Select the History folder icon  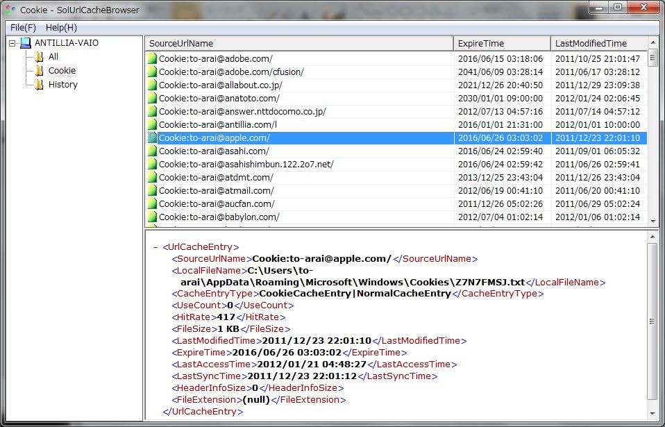tap(39, 85)
